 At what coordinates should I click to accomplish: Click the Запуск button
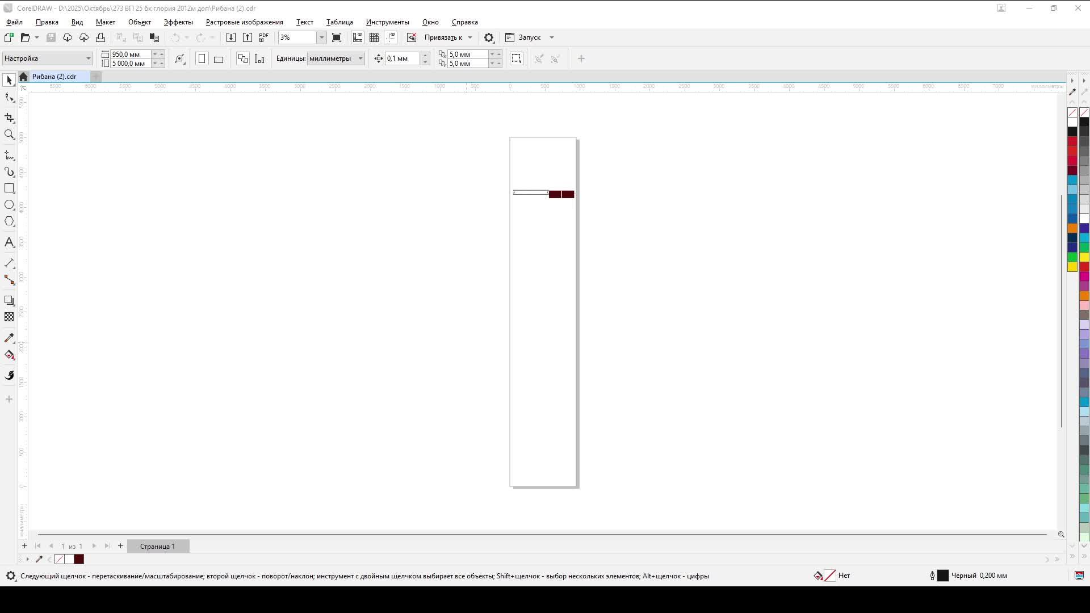529,37
